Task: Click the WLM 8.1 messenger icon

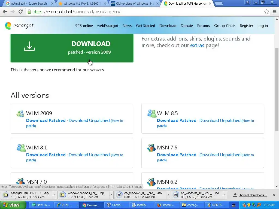Action: pos(21,148)
